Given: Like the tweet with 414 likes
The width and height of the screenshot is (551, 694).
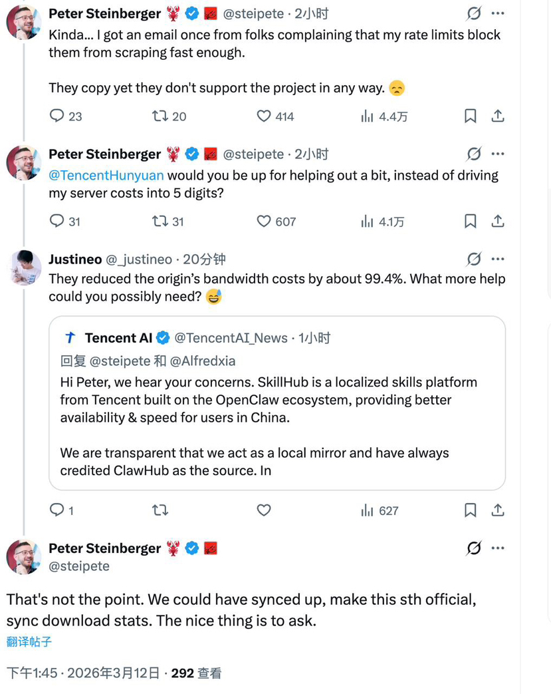Looking at the screenshot, I should click(264, 116).
